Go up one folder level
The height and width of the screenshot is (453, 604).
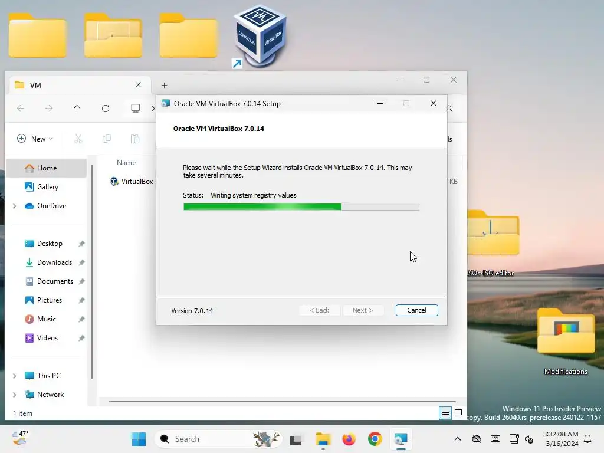[77, 109]
